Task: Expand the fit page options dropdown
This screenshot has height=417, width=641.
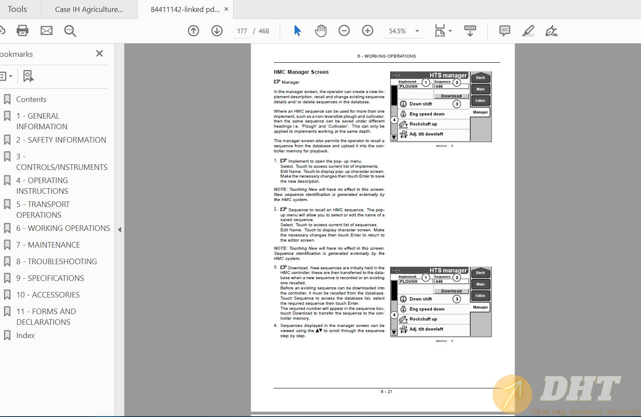Action: [450, 31]
